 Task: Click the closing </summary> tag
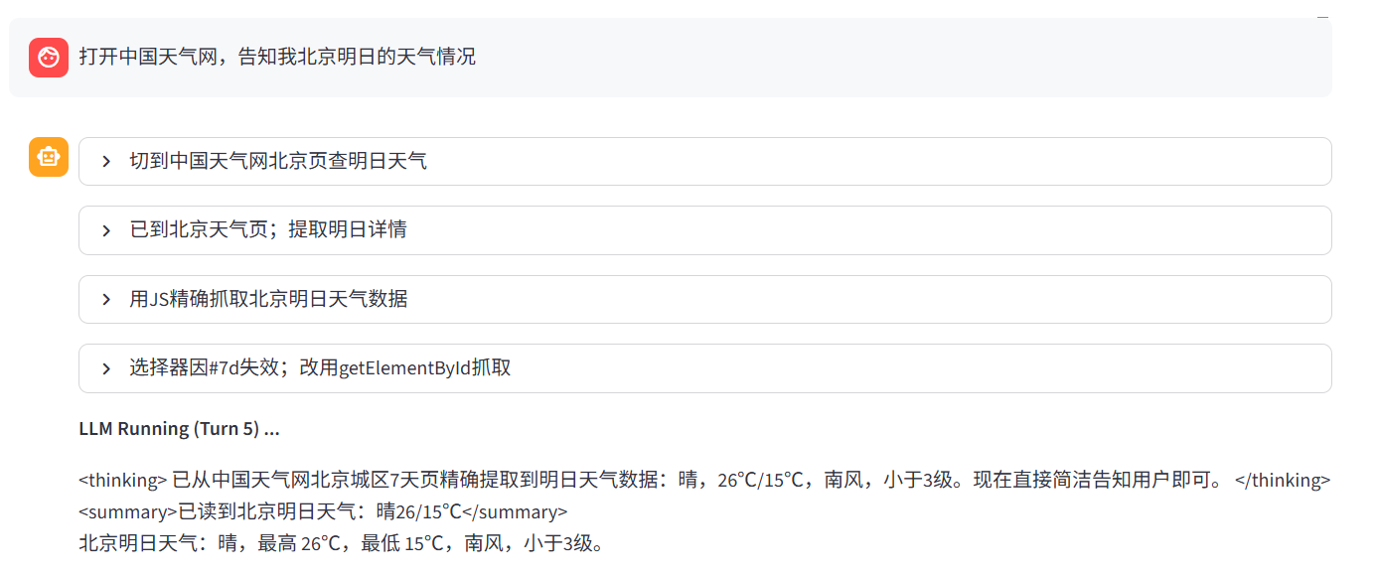coord(515,512)
